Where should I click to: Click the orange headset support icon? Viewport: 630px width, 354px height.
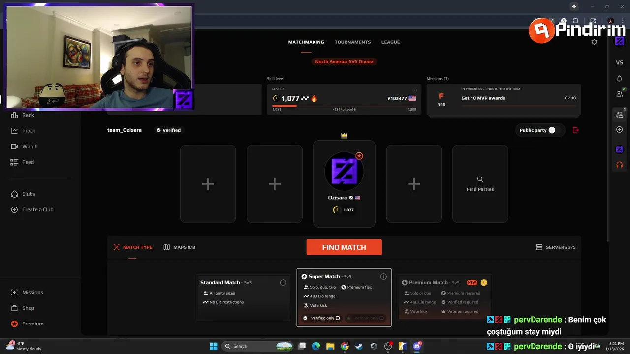[x=620, y=165]
